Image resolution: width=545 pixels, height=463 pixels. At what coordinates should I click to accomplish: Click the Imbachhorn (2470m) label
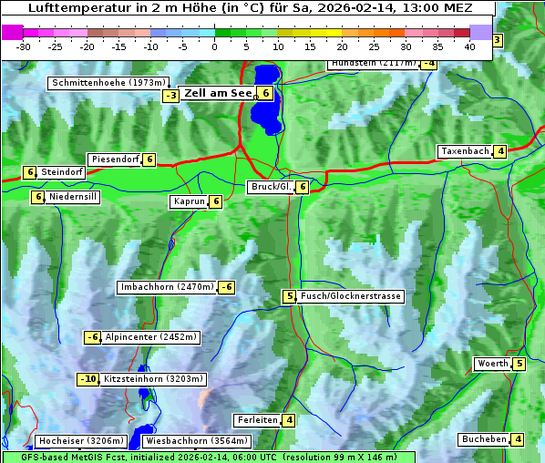pos(167,287)
